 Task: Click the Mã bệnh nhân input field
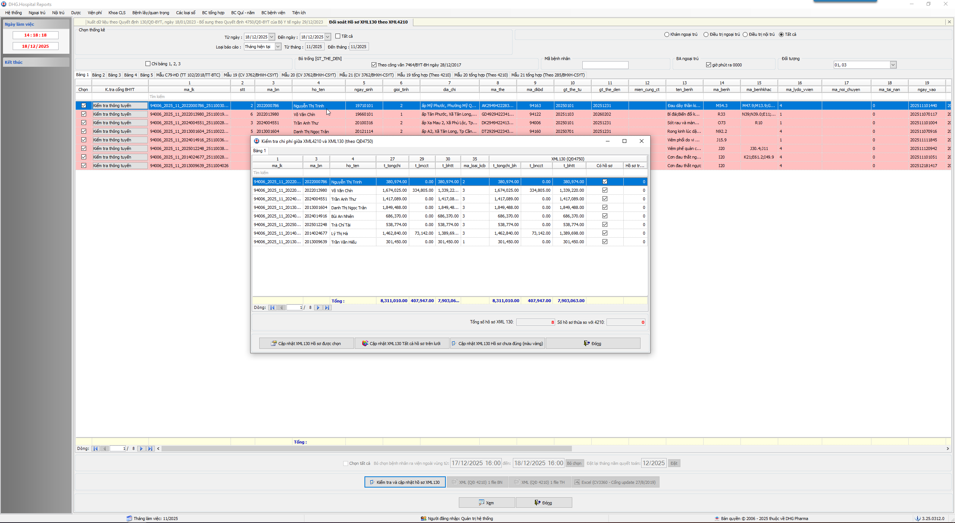(x=605, y=65)
